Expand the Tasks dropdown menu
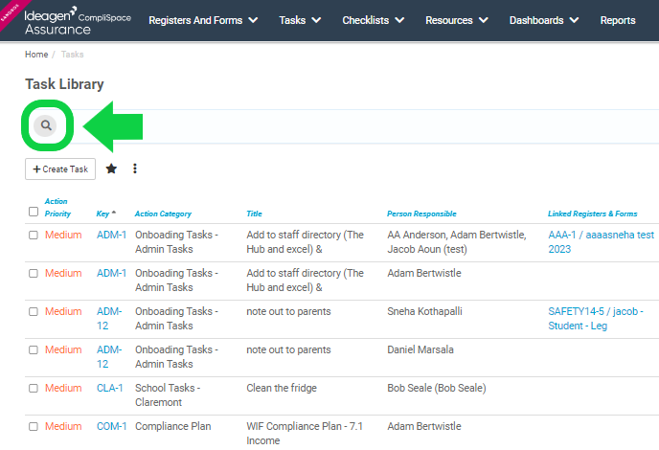This screenshot has width=659, height=450. [300, 20]
